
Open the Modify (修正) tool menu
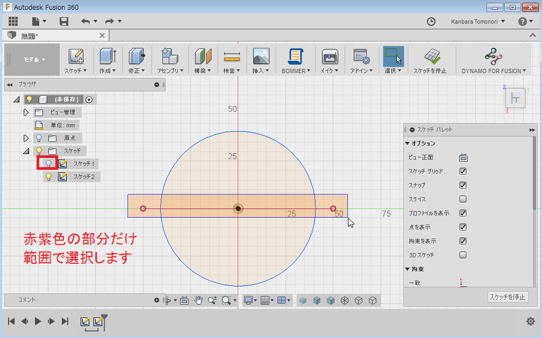[x=136, y=60]
